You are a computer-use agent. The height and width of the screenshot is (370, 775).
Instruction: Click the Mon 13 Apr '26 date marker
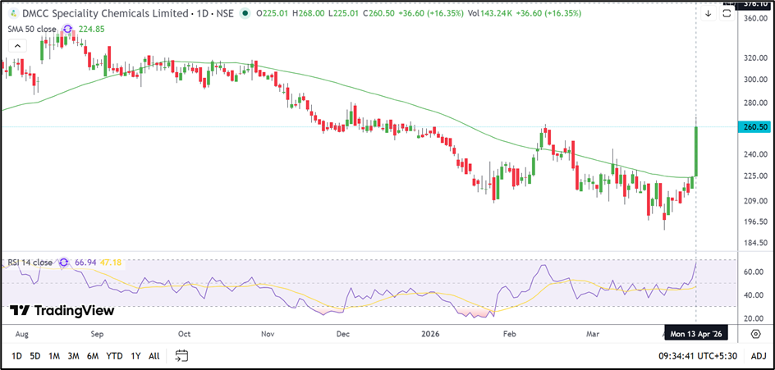point(697,335)
